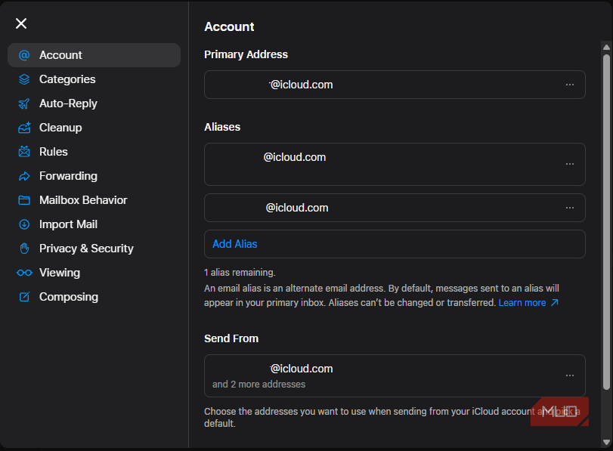
Task: Select the Privacy & Security hand icon
Action: coord(23,248)
